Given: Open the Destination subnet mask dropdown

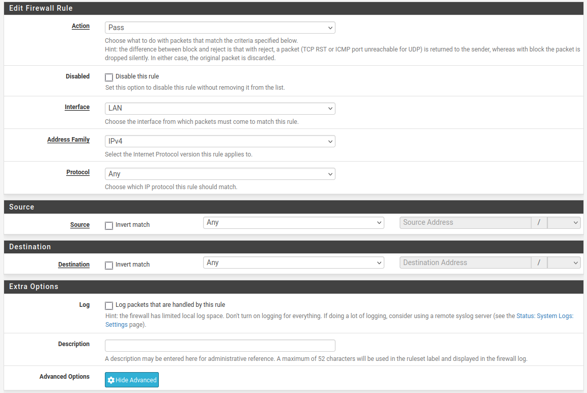Looking at the screenshot, I should pos(564,263).
